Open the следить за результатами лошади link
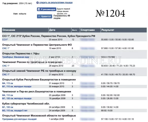The image size is (148, 122). point(56,3)
